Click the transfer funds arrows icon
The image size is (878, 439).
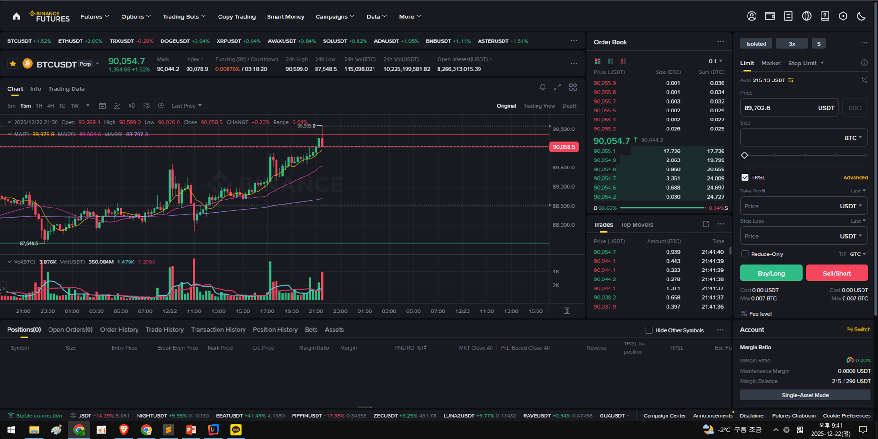[791, 80]
